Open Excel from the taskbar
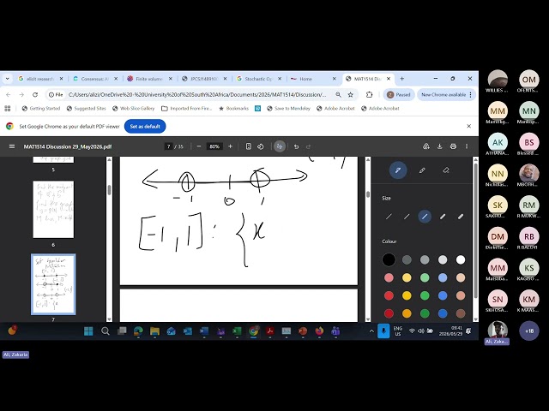Image resolution: width=549 pixels, height=411 pixels. tap(237, 331)
